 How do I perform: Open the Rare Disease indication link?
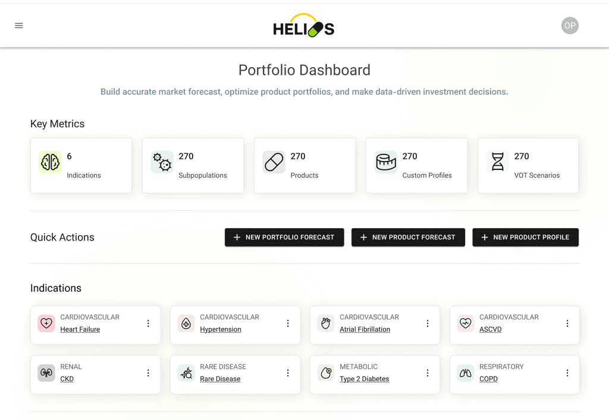click(x=220, y=379)
